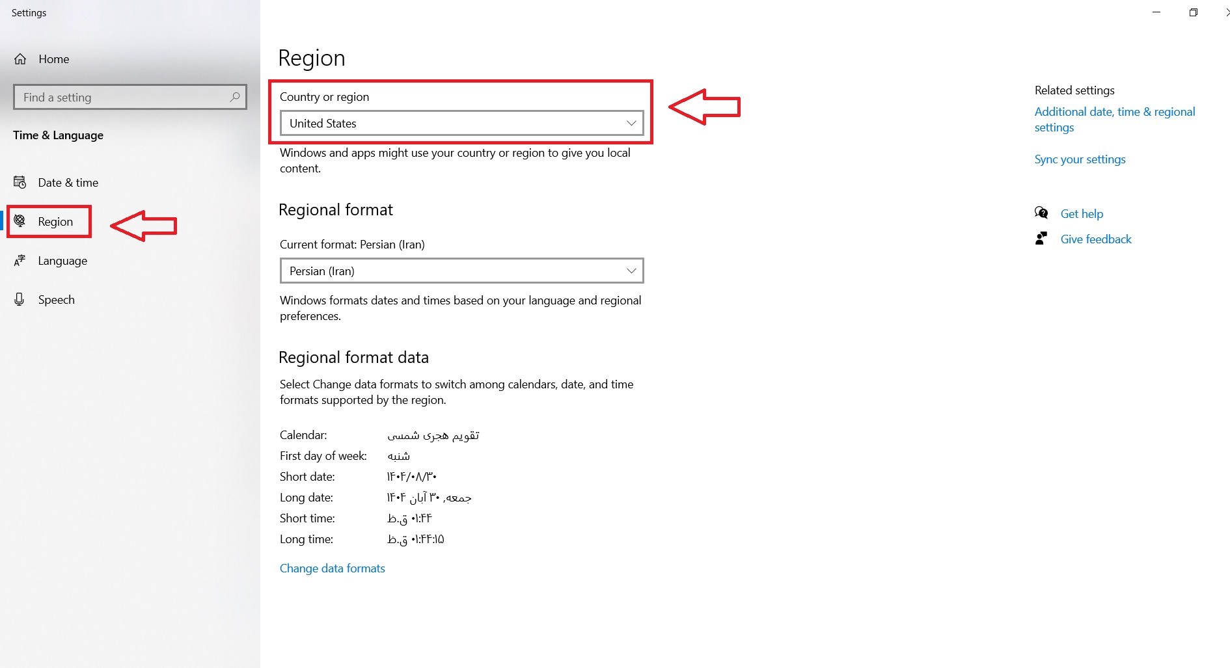Click the Give feedback person icon
The height and width of the screenshot is (668, 1230).
1041,239
